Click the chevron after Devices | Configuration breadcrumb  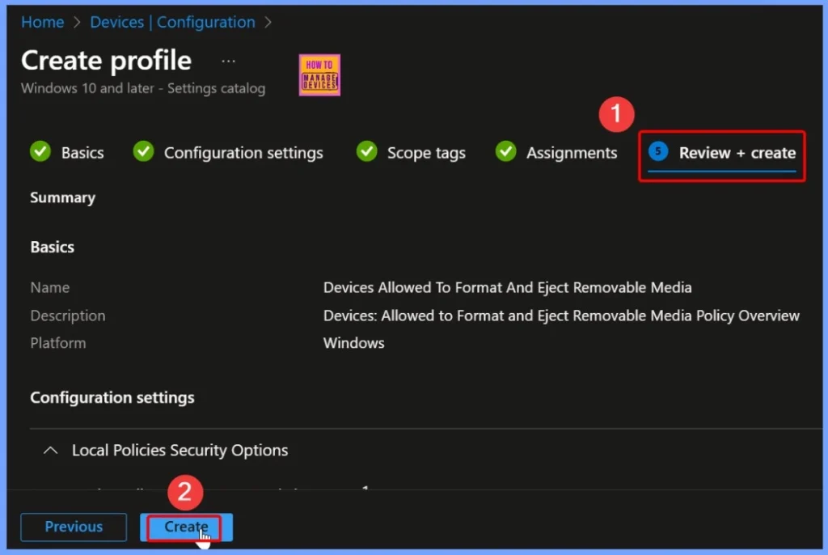(268, 23)
